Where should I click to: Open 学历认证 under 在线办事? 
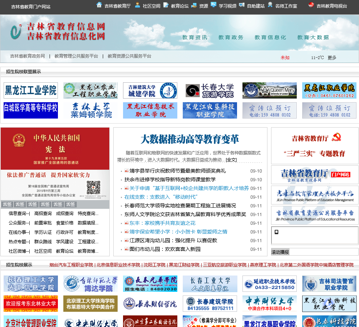(x=43, y=232)
